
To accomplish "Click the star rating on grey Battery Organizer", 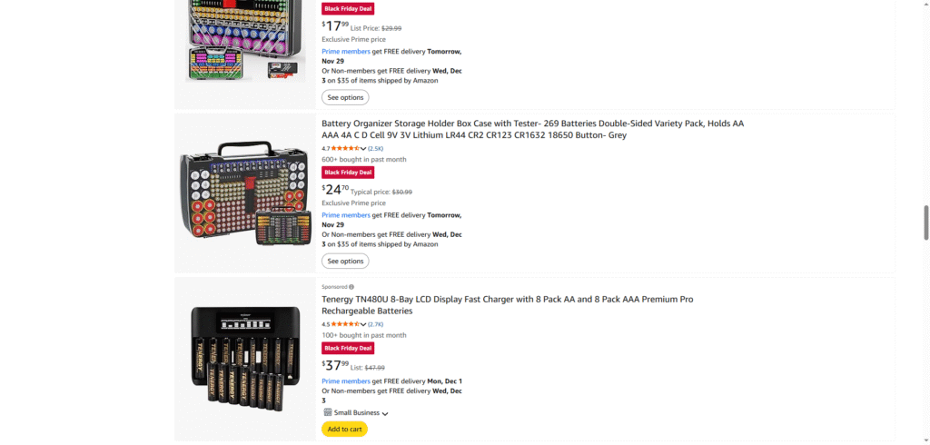I will click(344, 148).
